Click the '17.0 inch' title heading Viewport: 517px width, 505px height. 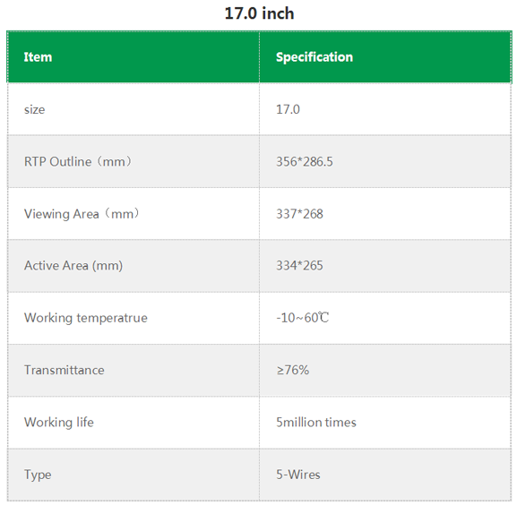(x=259, y=13)
